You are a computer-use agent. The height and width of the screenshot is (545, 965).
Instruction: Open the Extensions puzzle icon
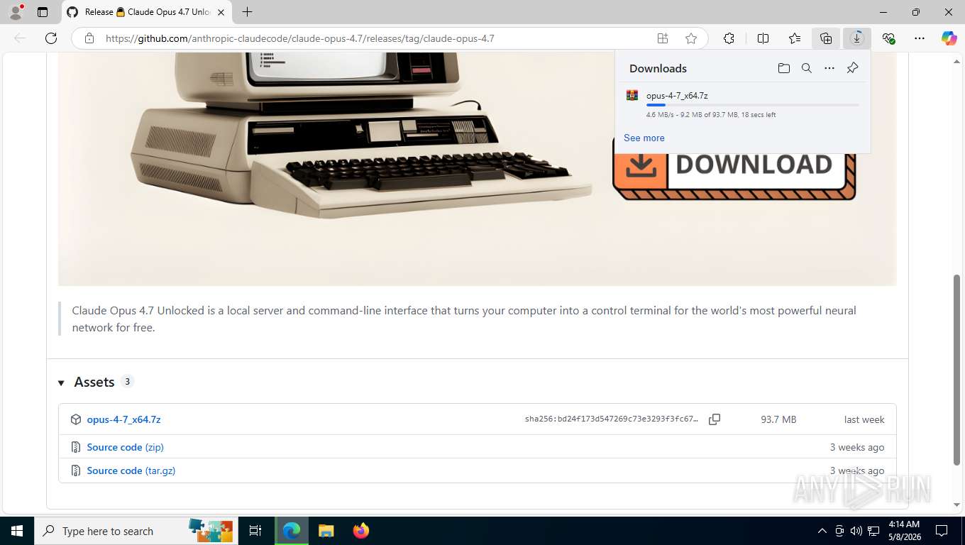[x=729, y=38]
